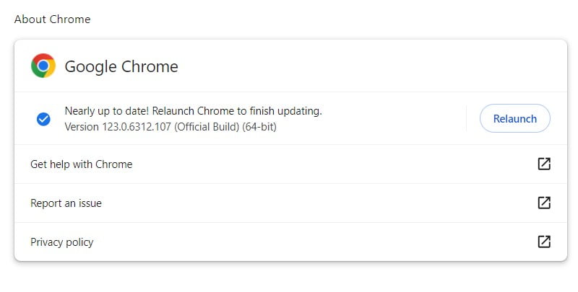Click the word 'Google' in card title

click(90, 67)
